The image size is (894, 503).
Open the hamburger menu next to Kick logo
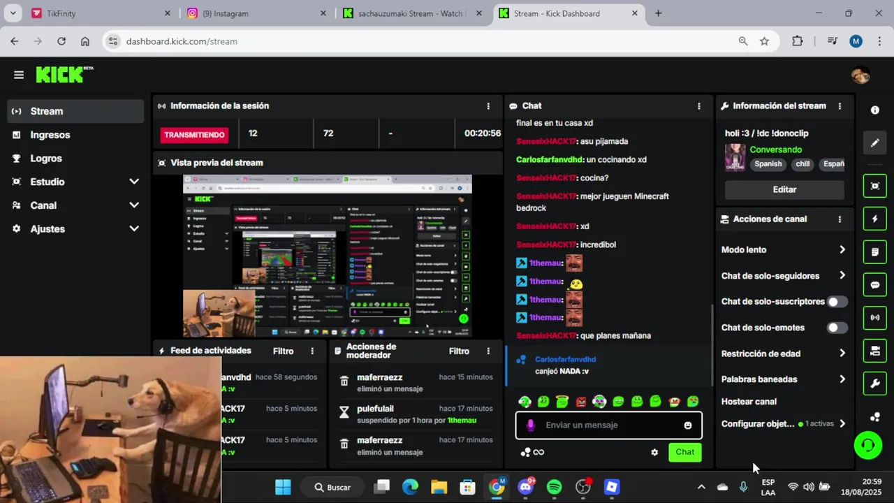(19, 75)
